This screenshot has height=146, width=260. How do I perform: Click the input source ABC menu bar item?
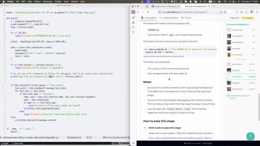point(212,2)
